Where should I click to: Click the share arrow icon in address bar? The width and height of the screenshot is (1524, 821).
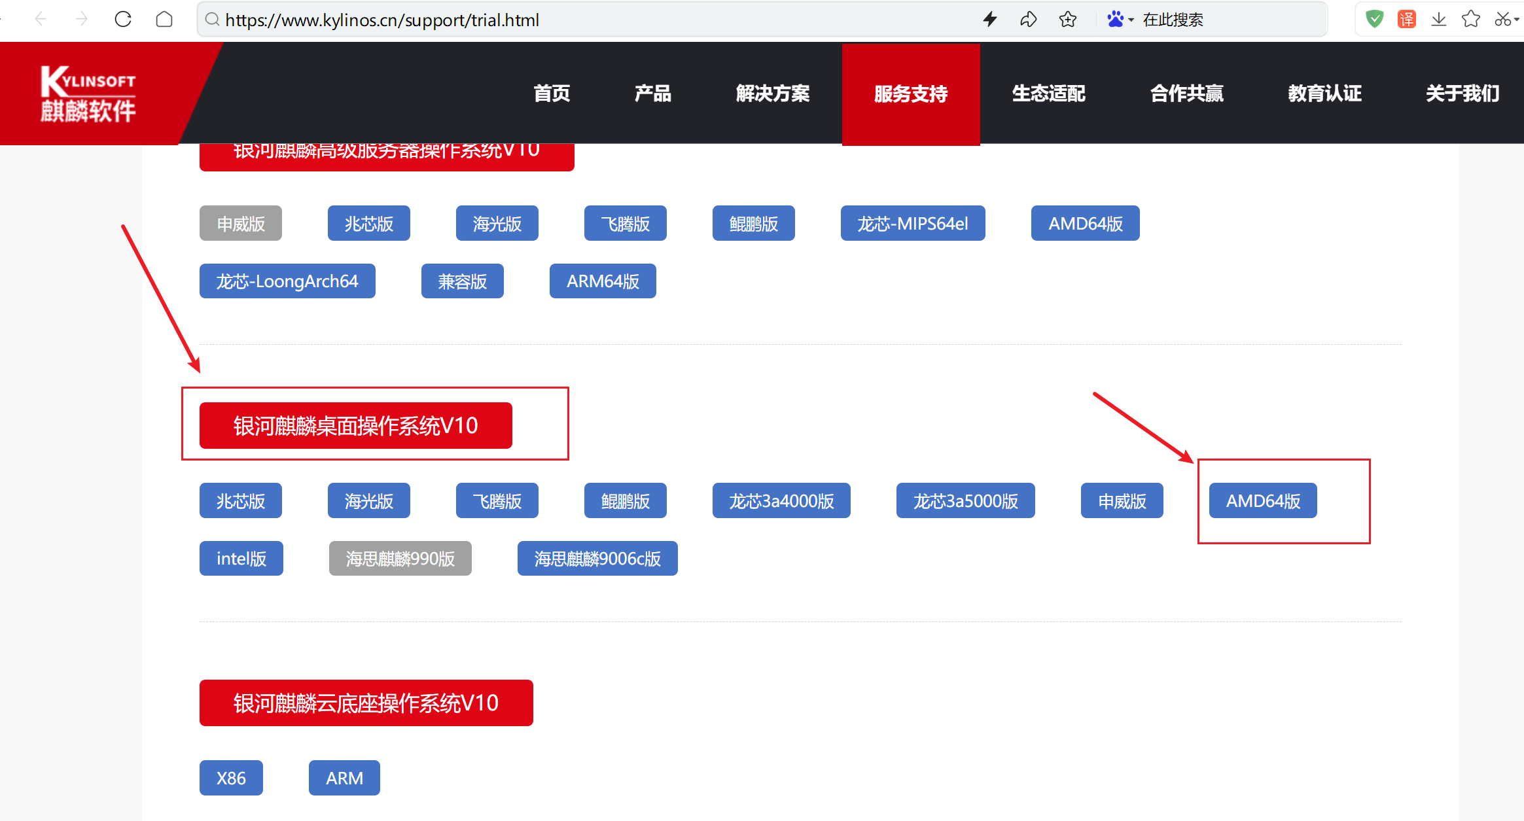[x=1028, y=20]
